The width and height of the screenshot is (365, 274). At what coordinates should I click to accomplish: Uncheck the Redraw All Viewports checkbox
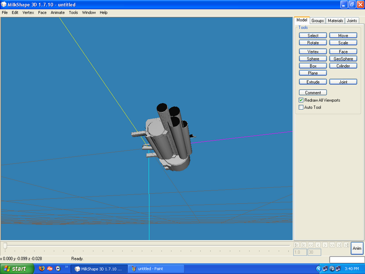pyautogui.click(x=301, y=100)
